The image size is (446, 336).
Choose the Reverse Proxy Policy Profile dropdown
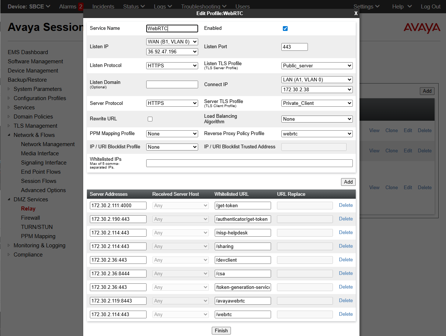[317, 134]
